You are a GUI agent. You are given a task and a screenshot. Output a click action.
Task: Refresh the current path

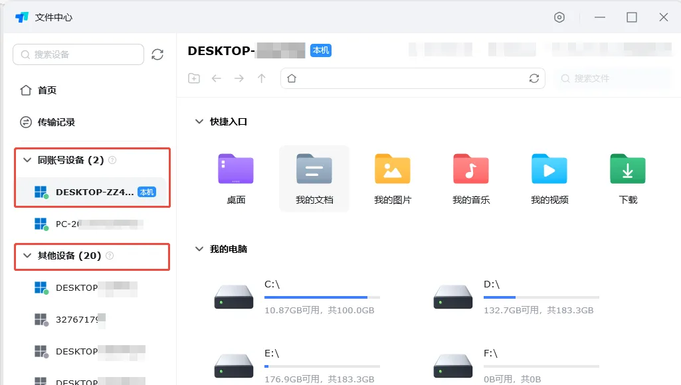[534, 78]
